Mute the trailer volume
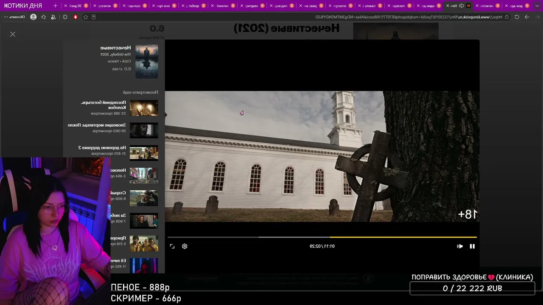Image resolution: width=543 pixels, height=305 pixels. coord(460,246)
